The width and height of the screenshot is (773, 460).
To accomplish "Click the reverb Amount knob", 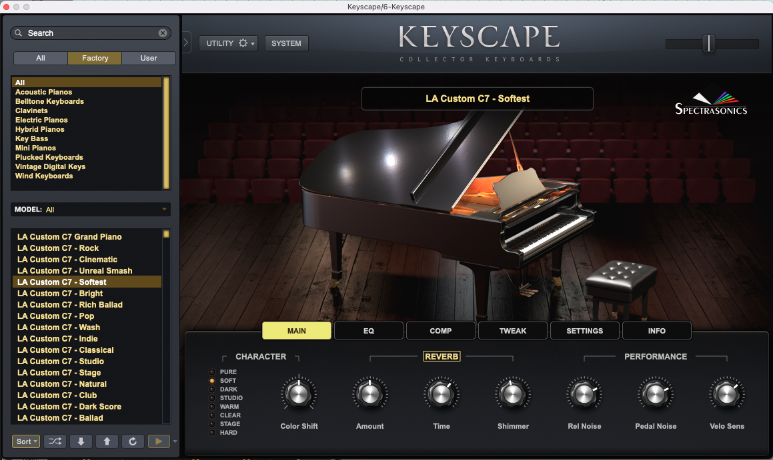I will tap(369, 393).
